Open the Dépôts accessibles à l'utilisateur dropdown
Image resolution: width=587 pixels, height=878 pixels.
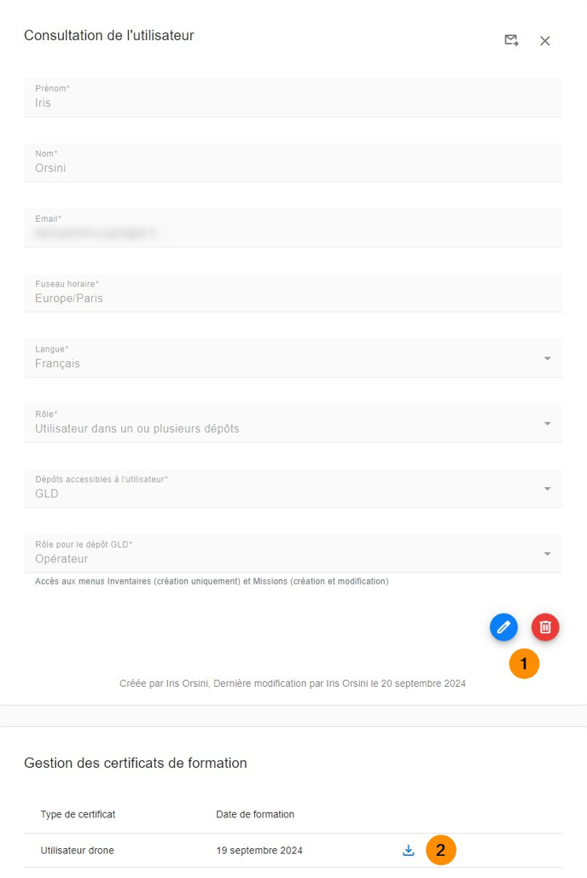[547, 489]
